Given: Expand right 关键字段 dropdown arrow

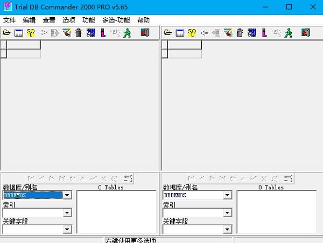Looking at the screenshot, I should tap(227, 230).
